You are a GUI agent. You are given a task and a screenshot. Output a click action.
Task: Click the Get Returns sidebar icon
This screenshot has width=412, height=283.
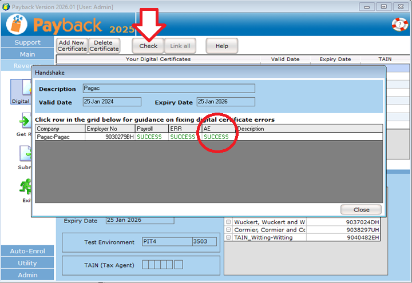coord(24,122)
